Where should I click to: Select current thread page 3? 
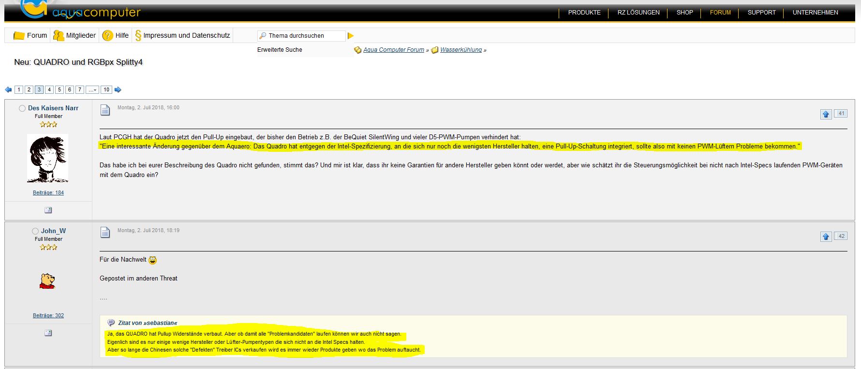pyautogui.click(x=39, y=89)
